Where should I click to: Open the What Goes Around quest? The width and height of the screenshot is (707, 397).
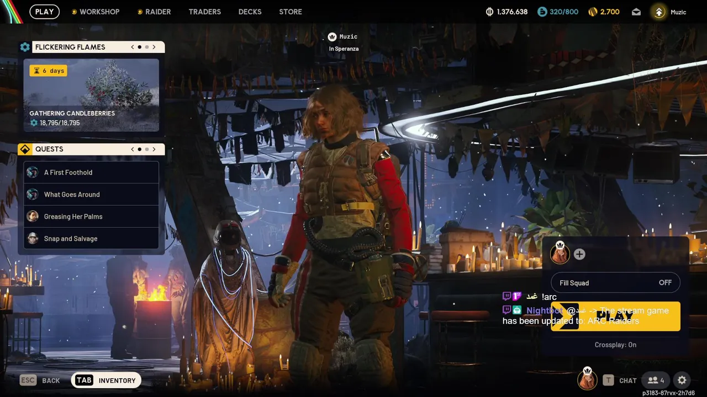click(x=91, y=194)
